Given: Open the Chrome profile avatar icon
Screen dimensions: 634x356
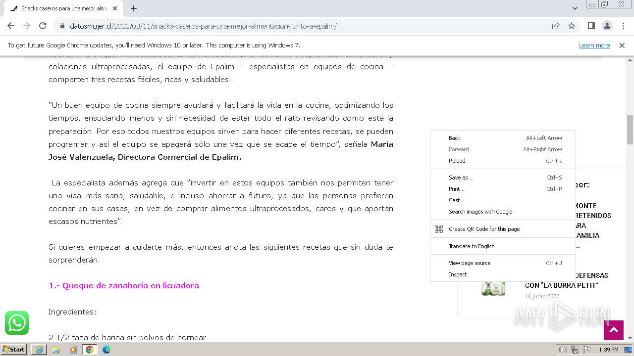Looking at the screenshot, I should pyautogui.click(x=607, y=26).
